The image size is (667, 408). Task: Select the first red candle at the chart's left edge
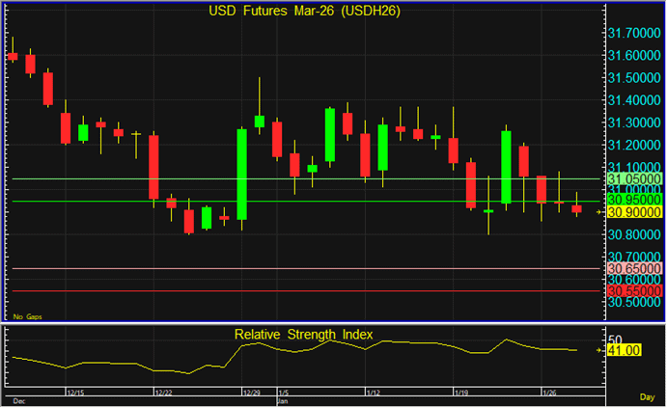[13, 57]
